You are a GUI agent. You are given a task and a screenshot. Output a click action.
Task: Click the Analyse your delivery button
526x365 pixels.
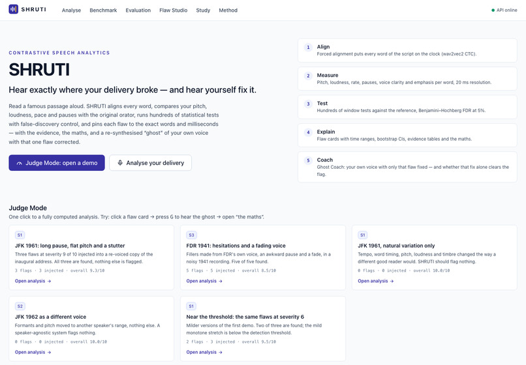click(151, 163)
